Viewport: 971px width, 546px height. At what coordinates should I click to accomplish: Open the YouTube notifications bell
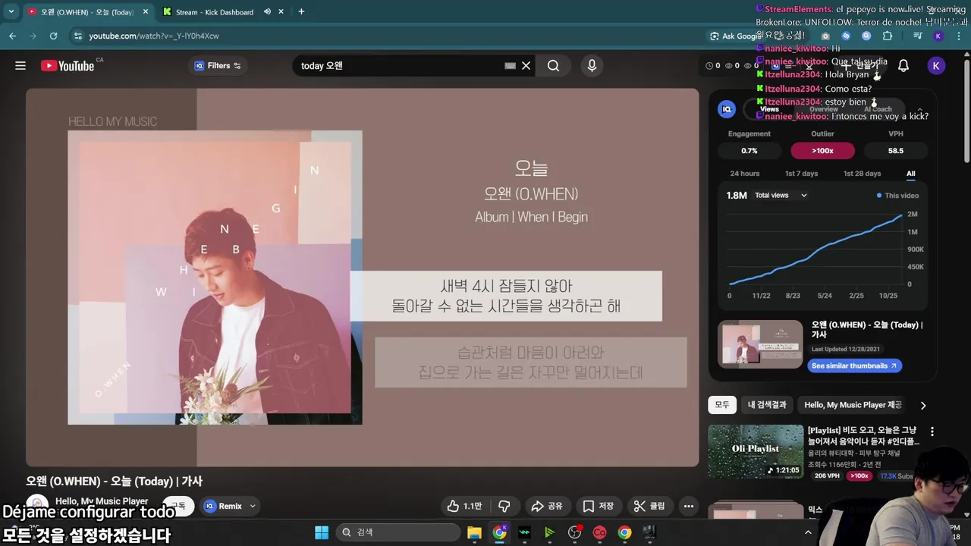pyautogui.click(x=903, y=66)
